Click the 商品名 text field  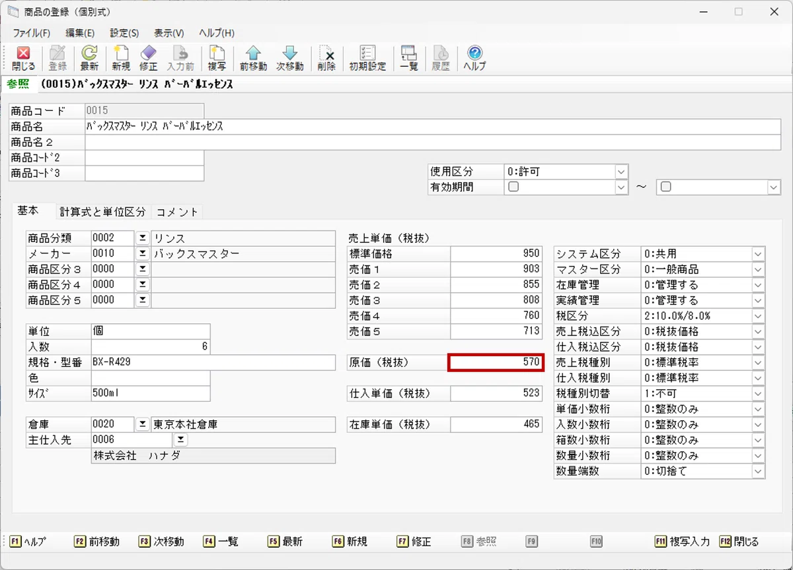(433, 126)
